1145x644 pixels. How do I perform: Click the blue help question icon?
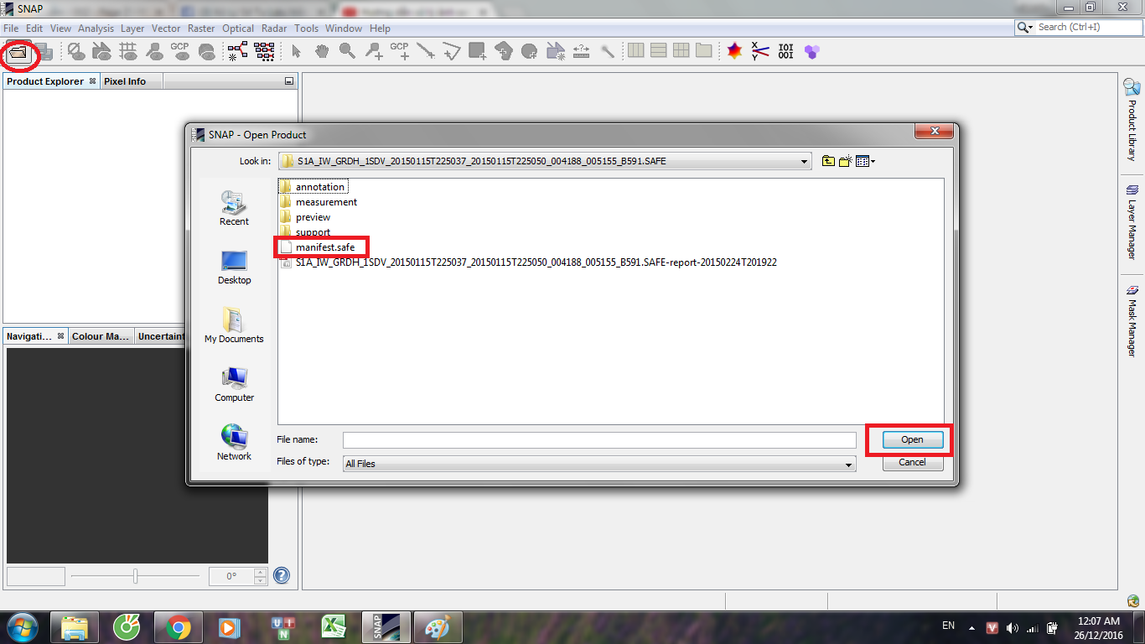[x=282, y=576]
